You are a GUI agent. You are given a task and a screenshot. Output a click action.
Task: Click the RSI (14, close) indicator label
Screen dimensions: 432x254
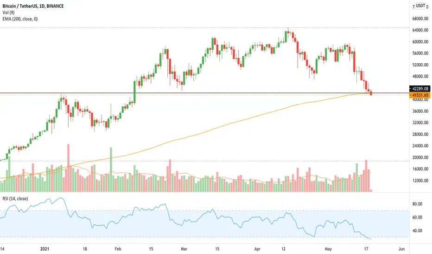tap(15, 199)
